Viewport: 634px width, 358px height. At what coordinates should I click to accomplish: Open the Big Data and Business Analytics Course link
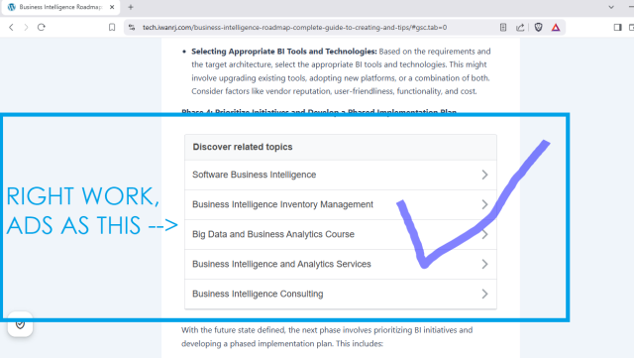coord(273,234)
